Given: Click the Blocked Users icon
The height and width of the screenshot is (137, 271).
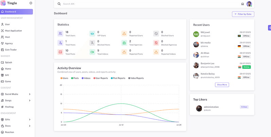Looking at the screenshot, I should tap(156, 34).
